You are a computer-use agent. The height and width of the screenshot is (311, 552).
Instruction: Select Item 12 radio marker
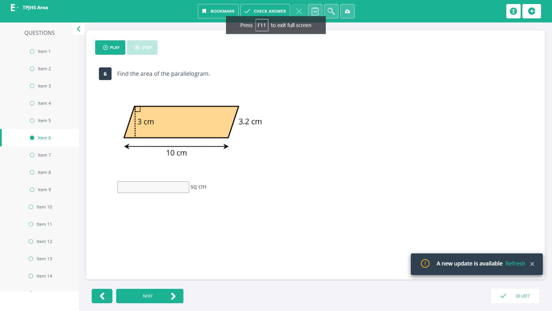(31, 242)
